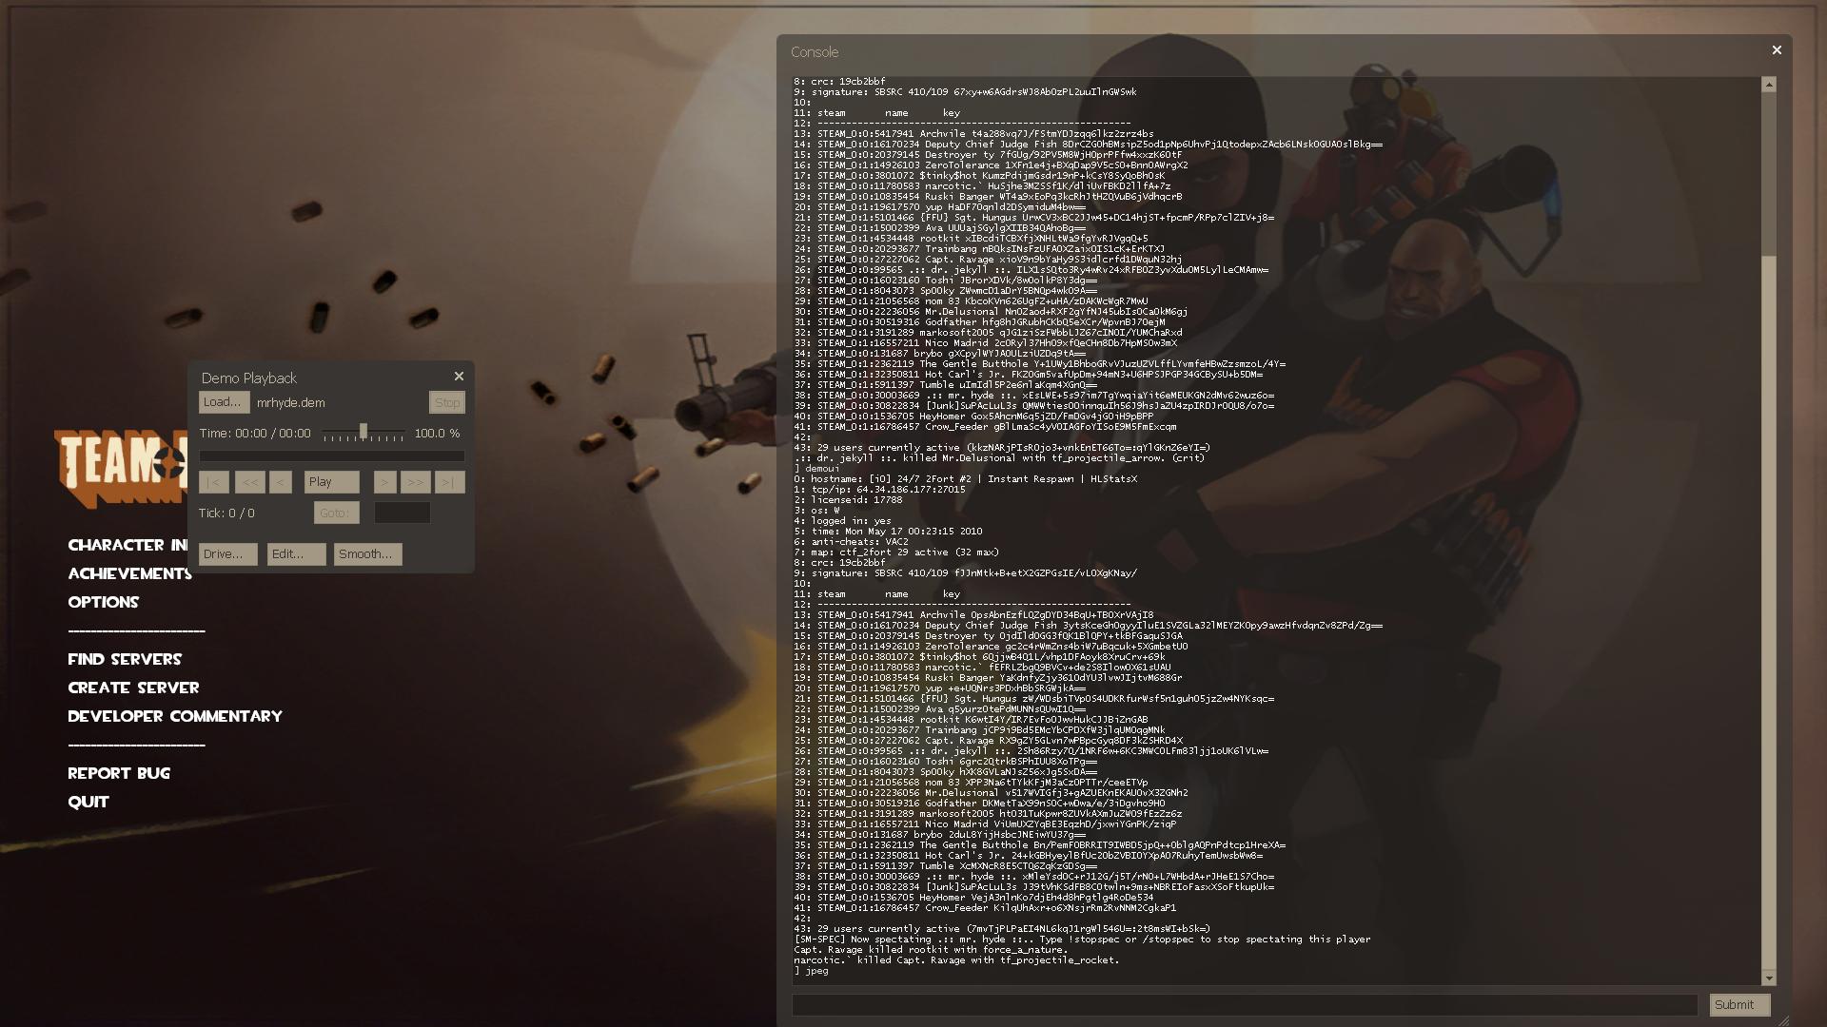Jump to demo end with >| button
This screenshot has height=1027, width=1827.
450,482
